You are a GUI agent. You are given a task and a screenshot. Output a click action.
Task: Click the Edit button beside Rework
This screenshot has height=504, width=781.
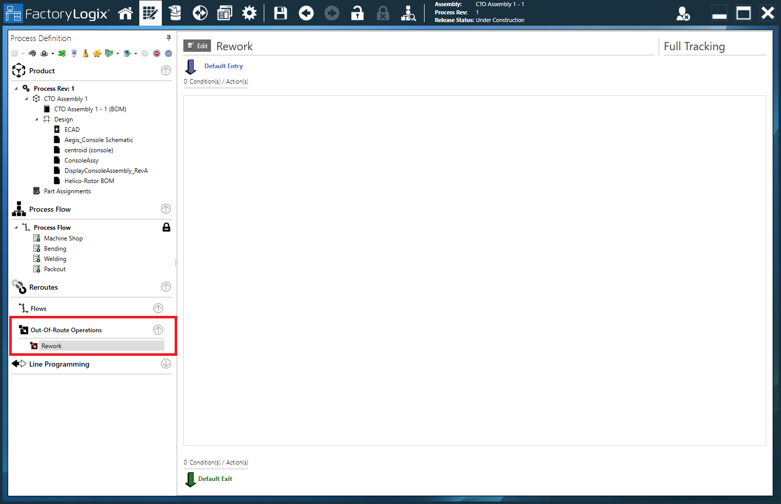click(197, 46)
